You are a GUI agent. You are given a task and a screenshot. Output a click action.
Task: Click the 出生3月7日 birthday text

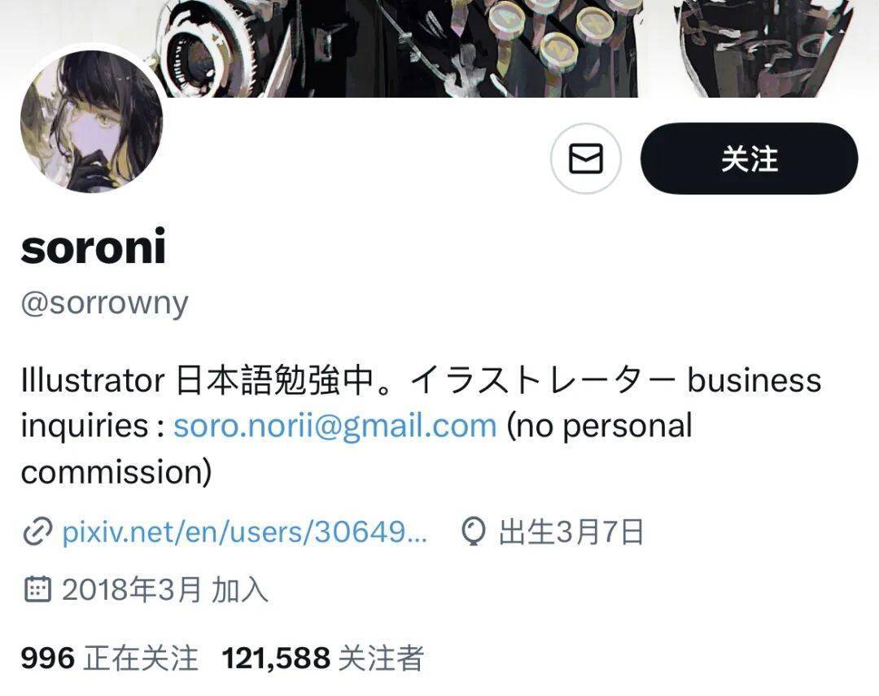pos(571,532)
